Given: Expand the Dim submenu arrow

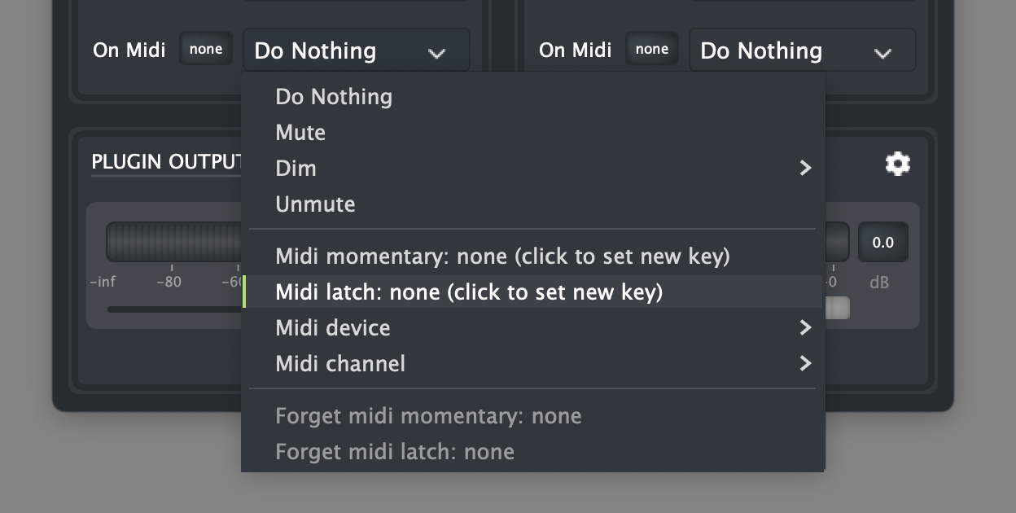Looking at the screenshot, I should point(805,169).
